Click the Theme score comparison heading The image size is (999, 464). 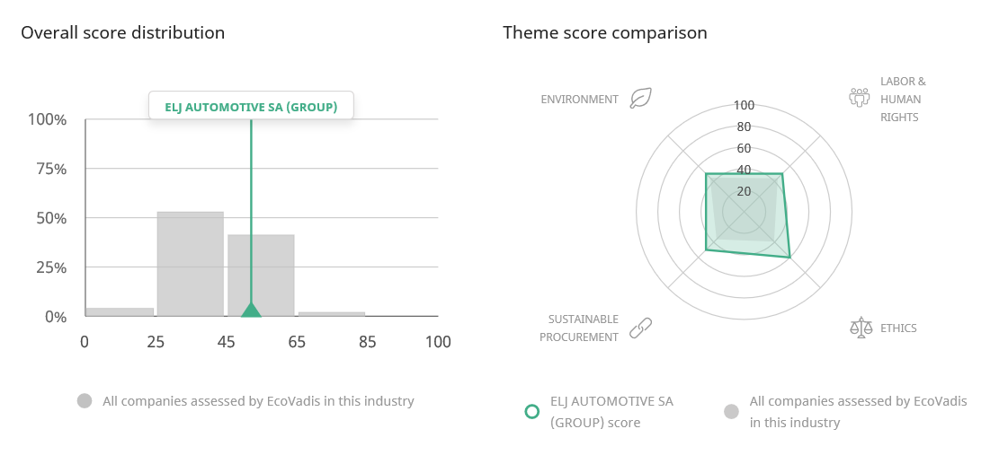coord(604,32)
